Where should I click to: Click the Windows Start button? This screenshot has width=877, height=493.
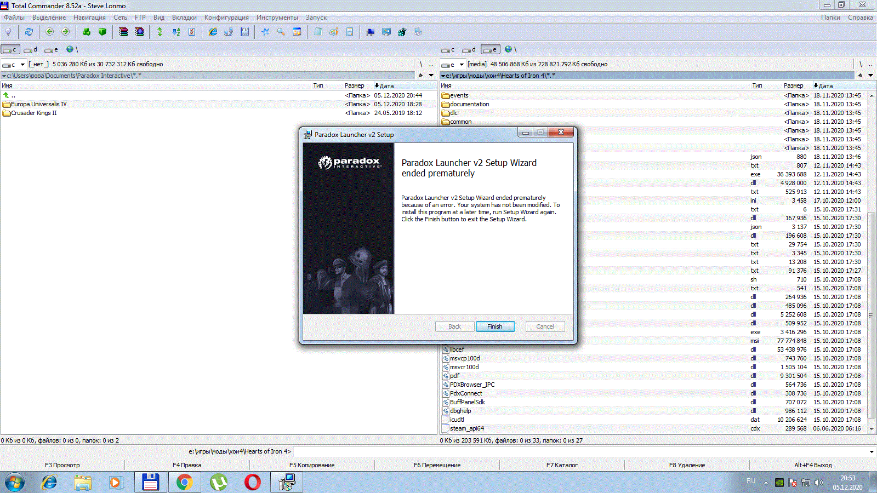pos(15,482)
